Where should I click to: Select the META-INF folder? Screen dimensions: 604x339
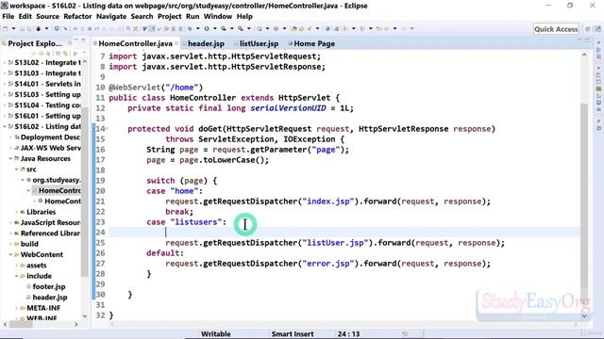pos(43,308)
